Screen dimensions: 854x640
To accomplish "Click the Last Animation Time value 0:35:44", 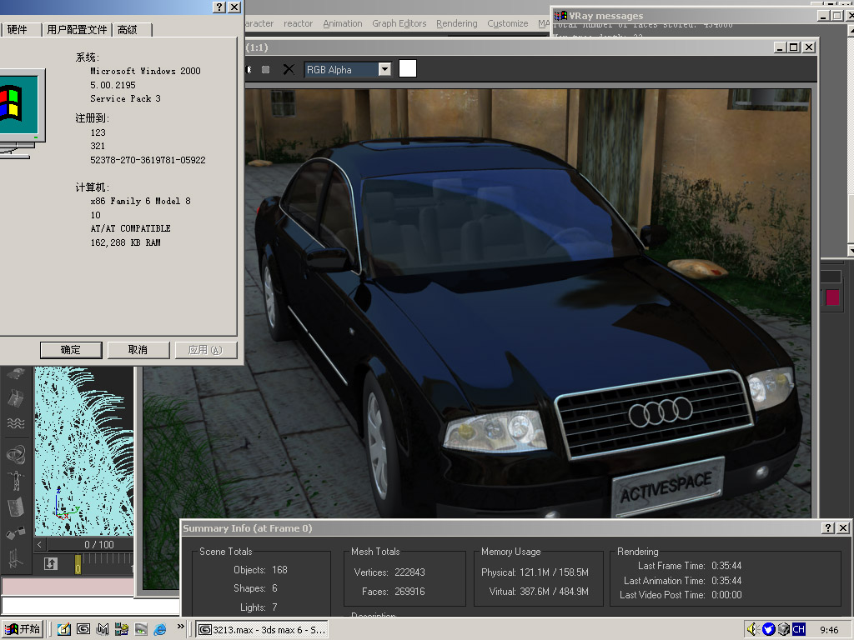I will [x=726, y=581].
